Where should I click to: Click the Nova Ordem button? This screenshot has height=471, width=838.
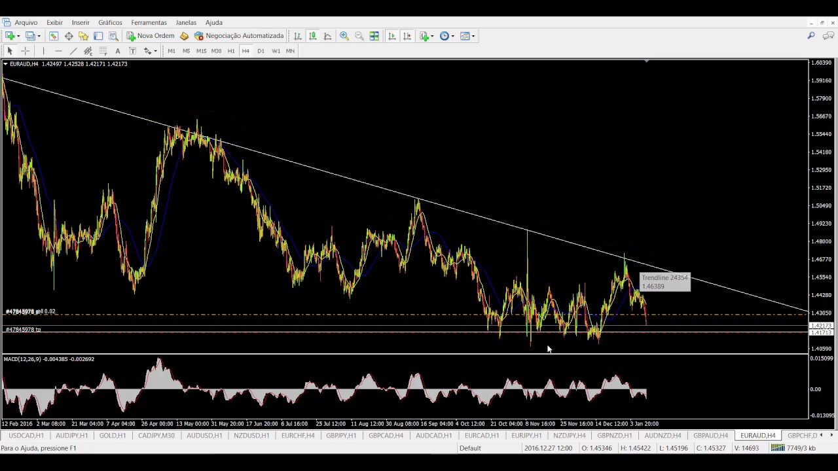click(151, 36)
